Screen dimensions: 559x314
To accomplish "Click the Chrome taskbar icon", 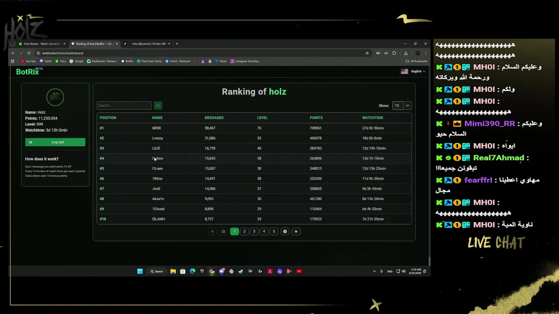I will 212,271.
